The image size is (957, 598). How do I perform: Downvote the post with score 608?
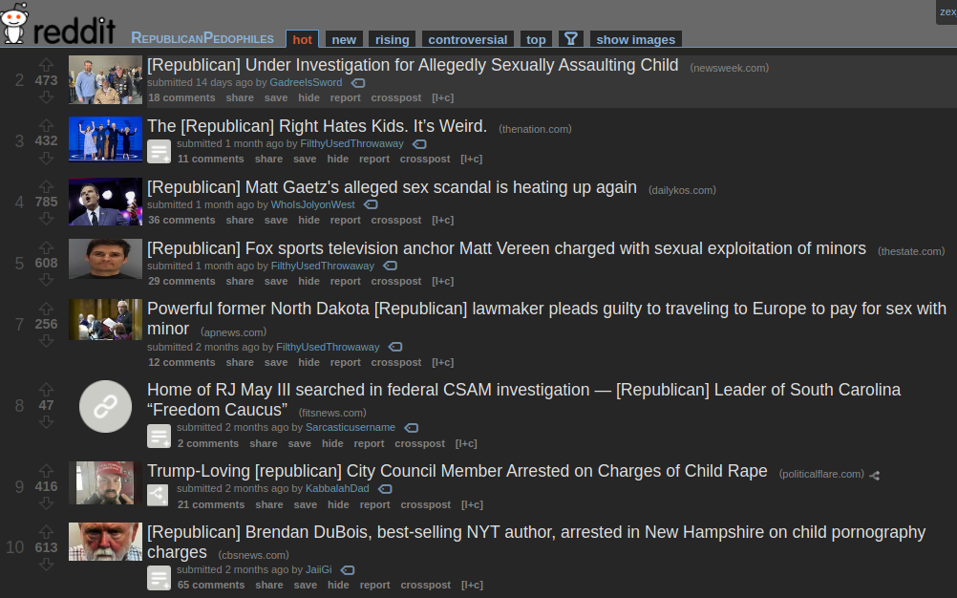(47, 280)
